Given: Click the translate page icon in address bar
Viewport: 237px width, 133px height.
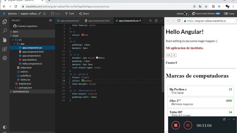Looking at the screenshot, I should pos(200,7).
